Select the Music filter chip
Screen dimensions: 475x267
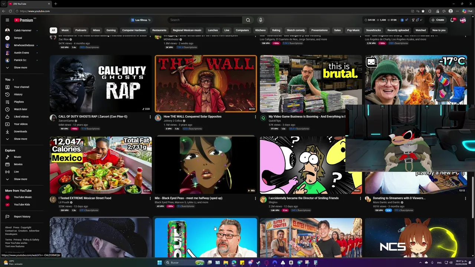65,30
